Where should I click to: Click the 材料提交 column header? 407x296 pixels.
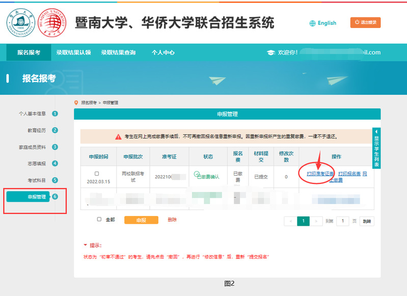point(261,156)
